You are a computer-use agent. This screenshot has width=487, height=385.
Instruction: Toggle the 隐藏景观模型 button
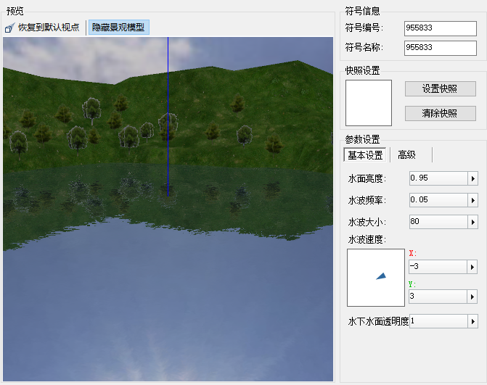[x=118, y=28]
